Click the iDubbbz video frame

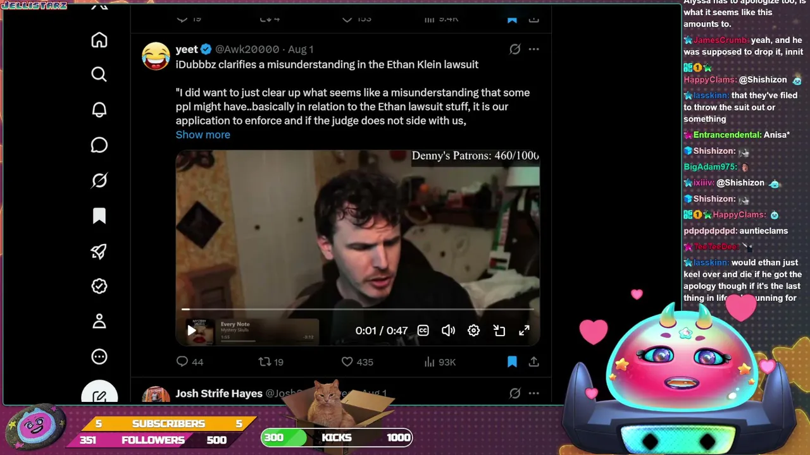[358, 248]
